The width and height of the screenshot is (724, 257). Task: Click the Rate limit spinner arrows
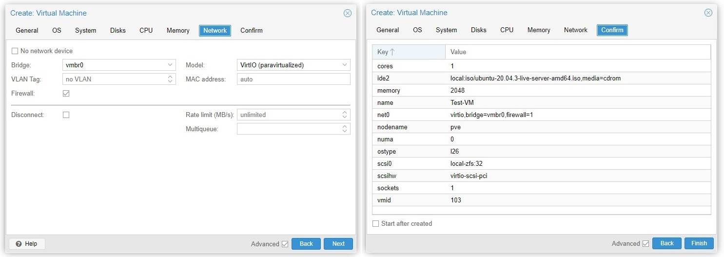(x=345, y=115)
